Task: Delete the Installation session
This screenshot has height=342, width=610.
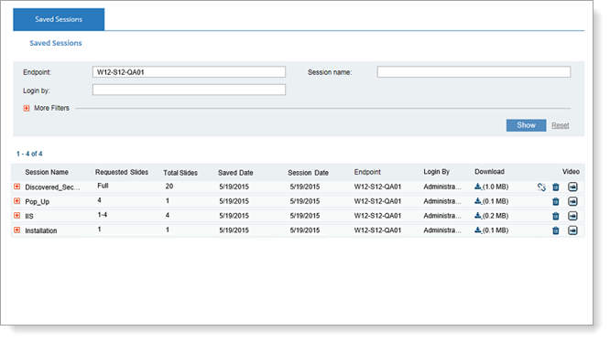Action: point(556,230)
